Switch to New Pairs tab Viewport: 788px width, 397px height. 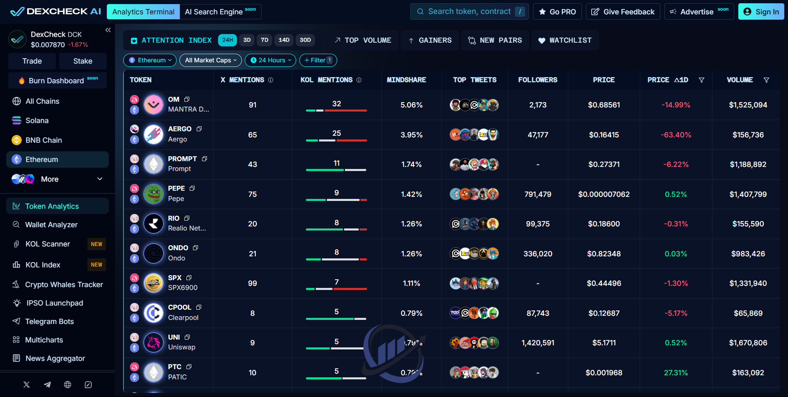[495, 40]
